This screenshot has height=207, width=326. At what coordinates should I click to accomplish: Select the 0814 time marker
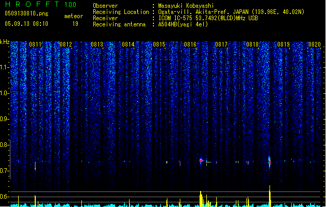(128, 45)
